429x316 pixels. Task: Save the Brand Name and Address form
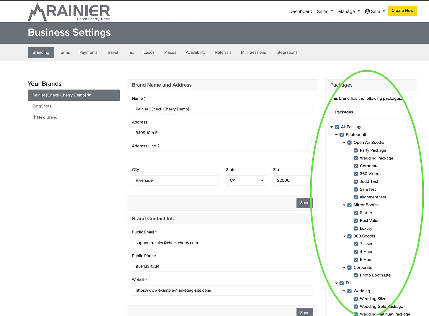click(x=305, y=203)
